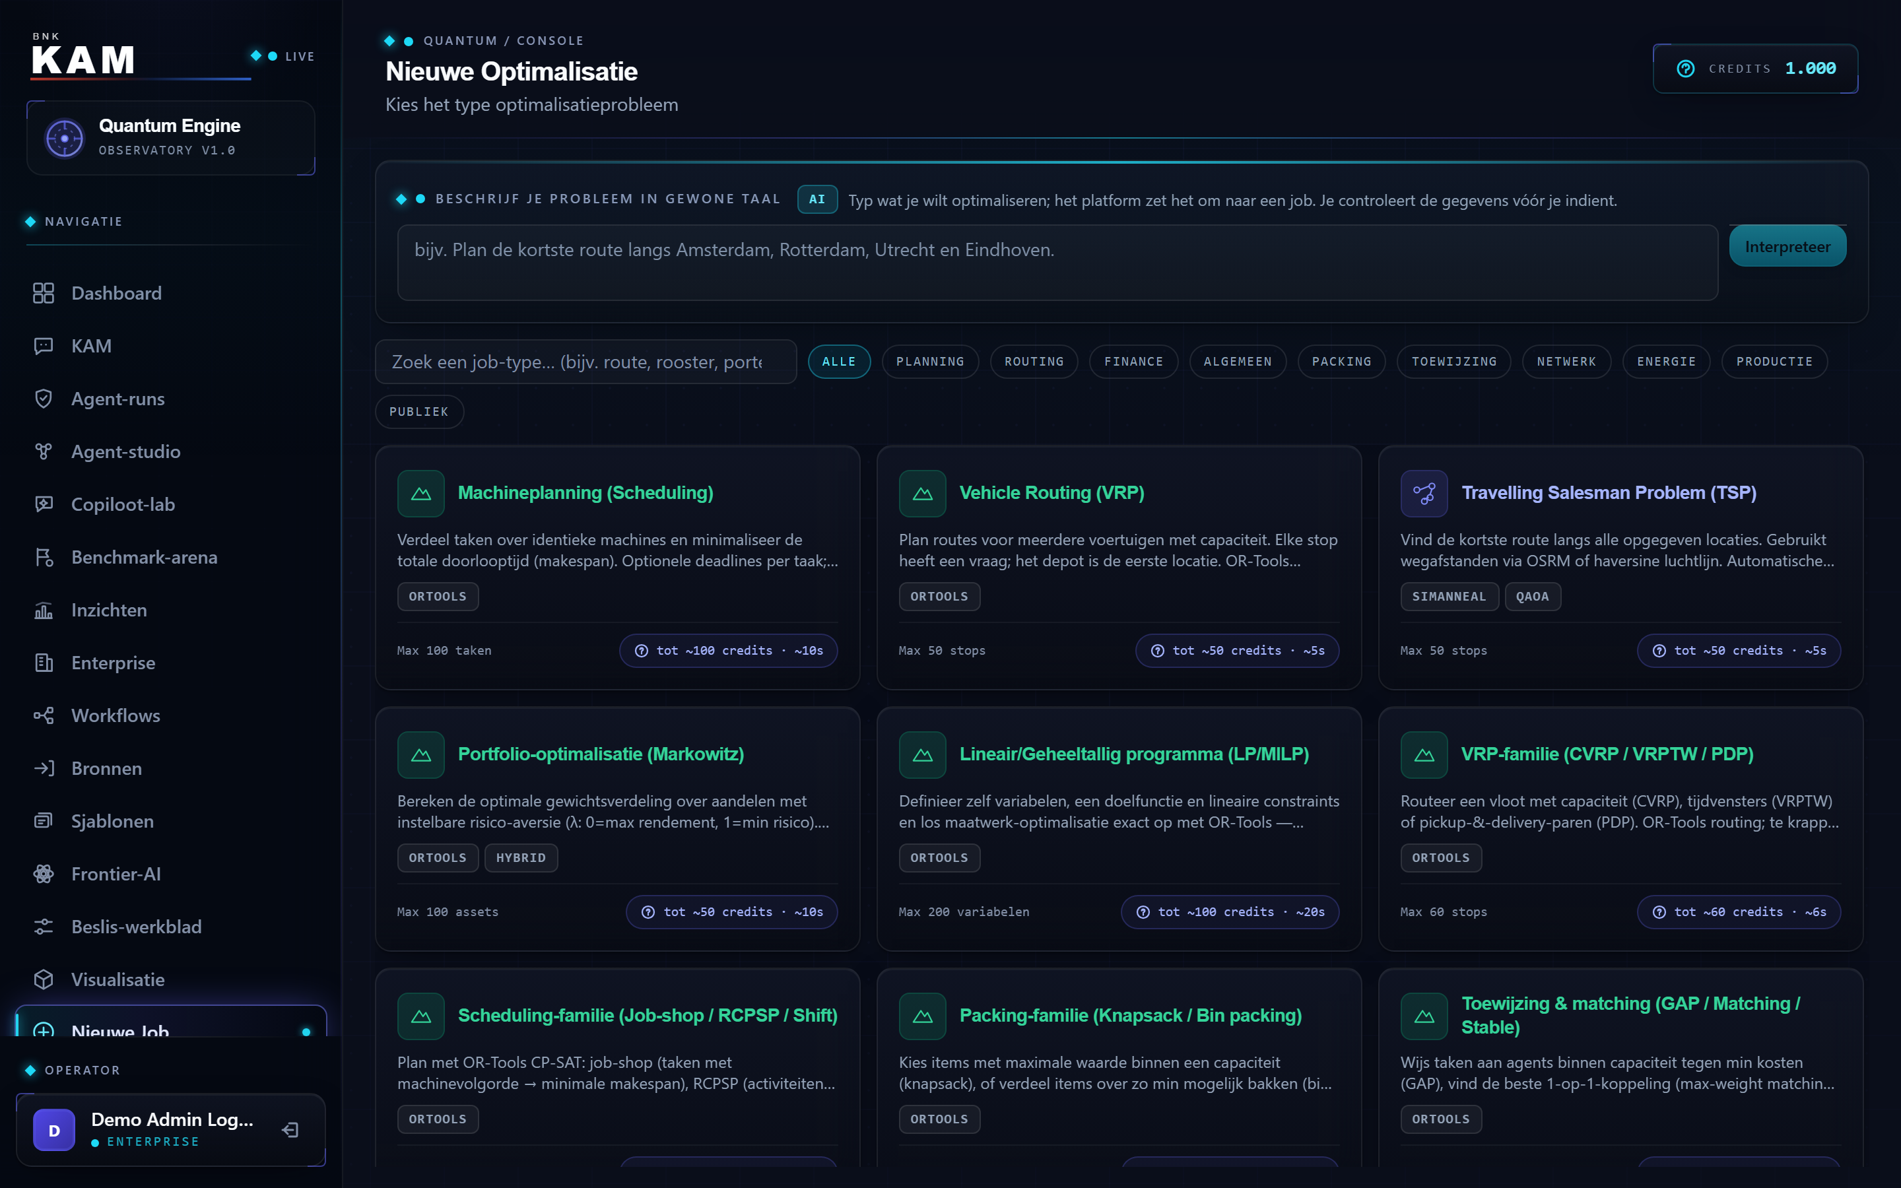Click the Enterprise building icon
The height and width of the screenshot is (1188, 1901).
pyautogui.click(x=43, y=663)
